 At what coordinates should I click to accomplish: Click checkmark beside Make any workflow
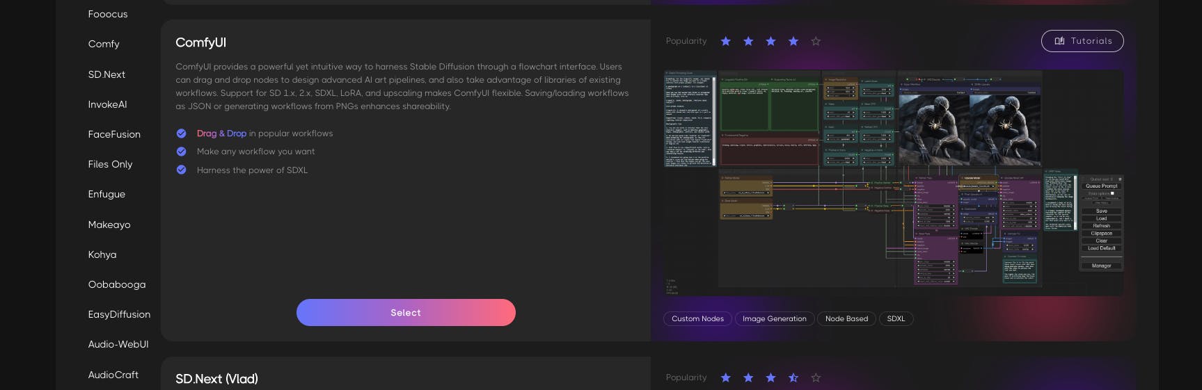pyautogui.click(x=182, y=151)
